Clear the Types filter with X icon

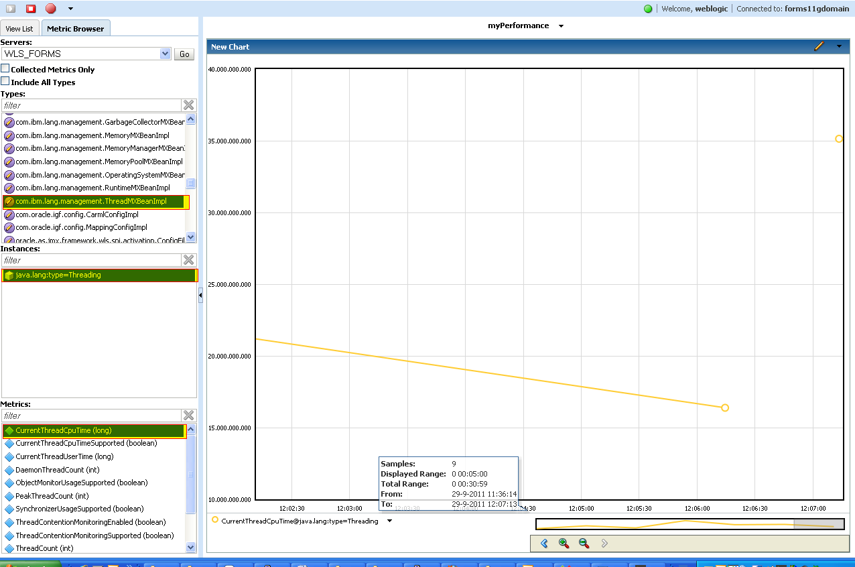189,105
